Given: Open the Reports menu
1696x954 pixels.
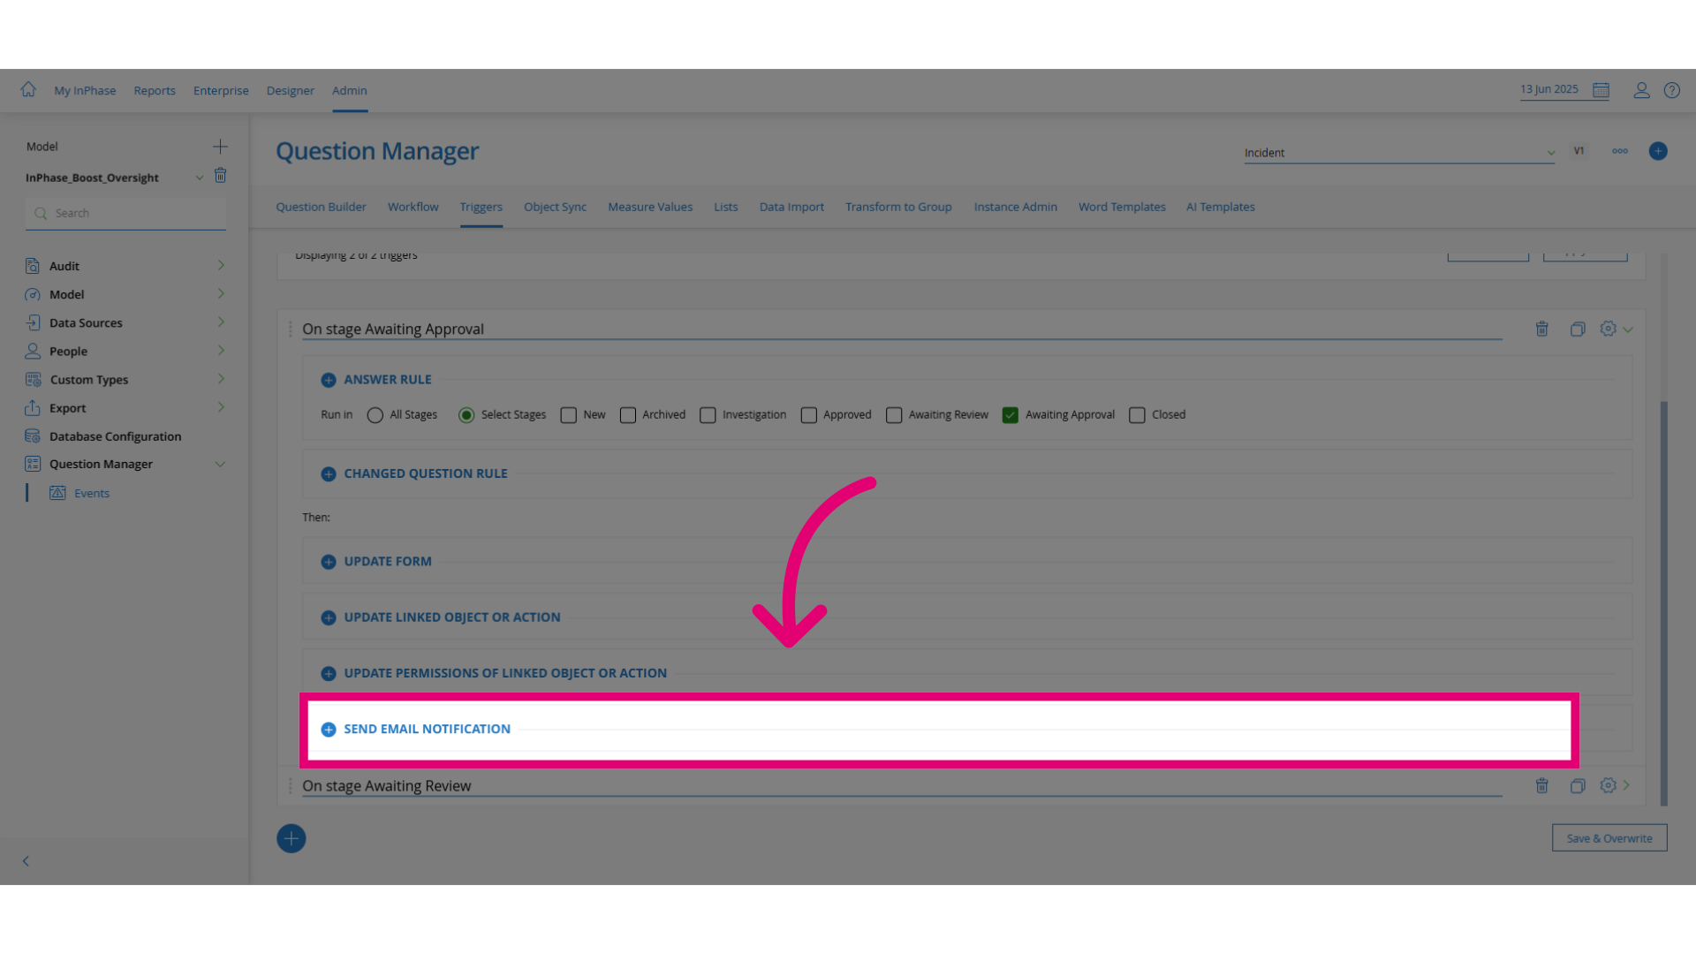Looking at the screenshot, I should [x=155, y=90].
